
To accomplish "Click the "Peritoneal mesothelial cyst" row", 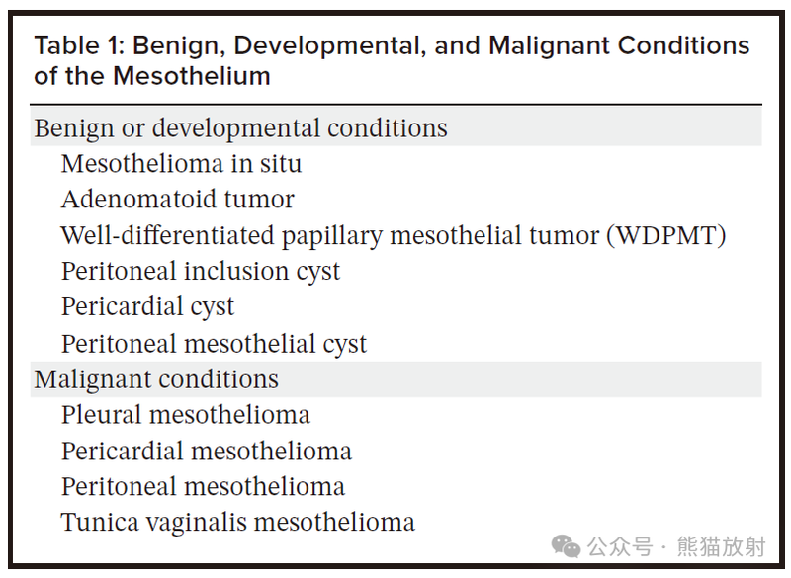I will click(214, 344).
